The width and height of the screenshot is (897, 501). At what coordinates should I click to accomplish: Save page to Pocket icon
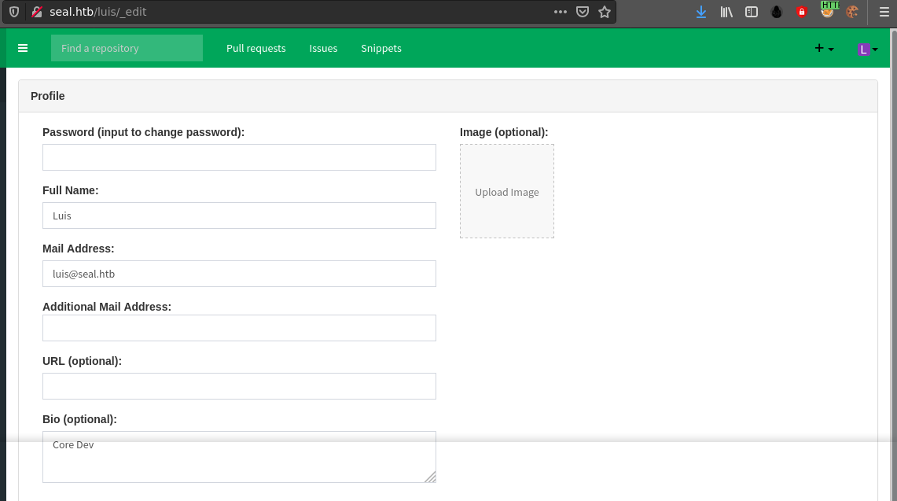[583, 12]
